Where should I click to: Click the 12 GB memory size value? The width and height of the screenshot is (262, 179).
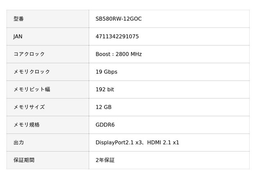[104, 107]
